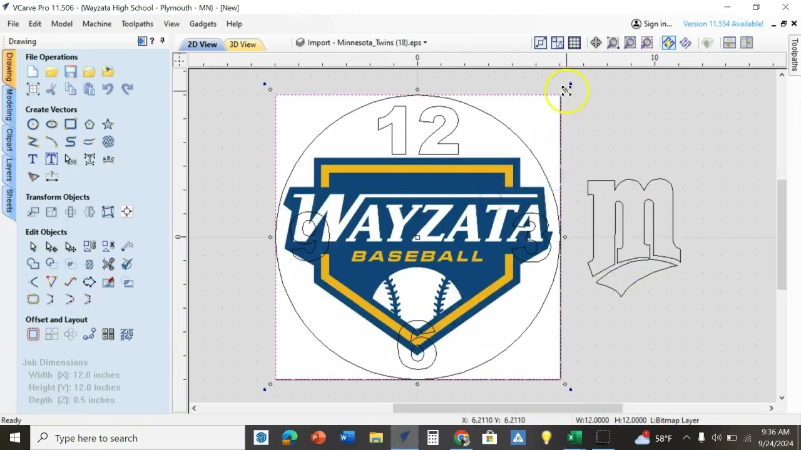This screenshot has width=801, height=450.
Task: Create a new file from File Operations
Action: (33, 72)
